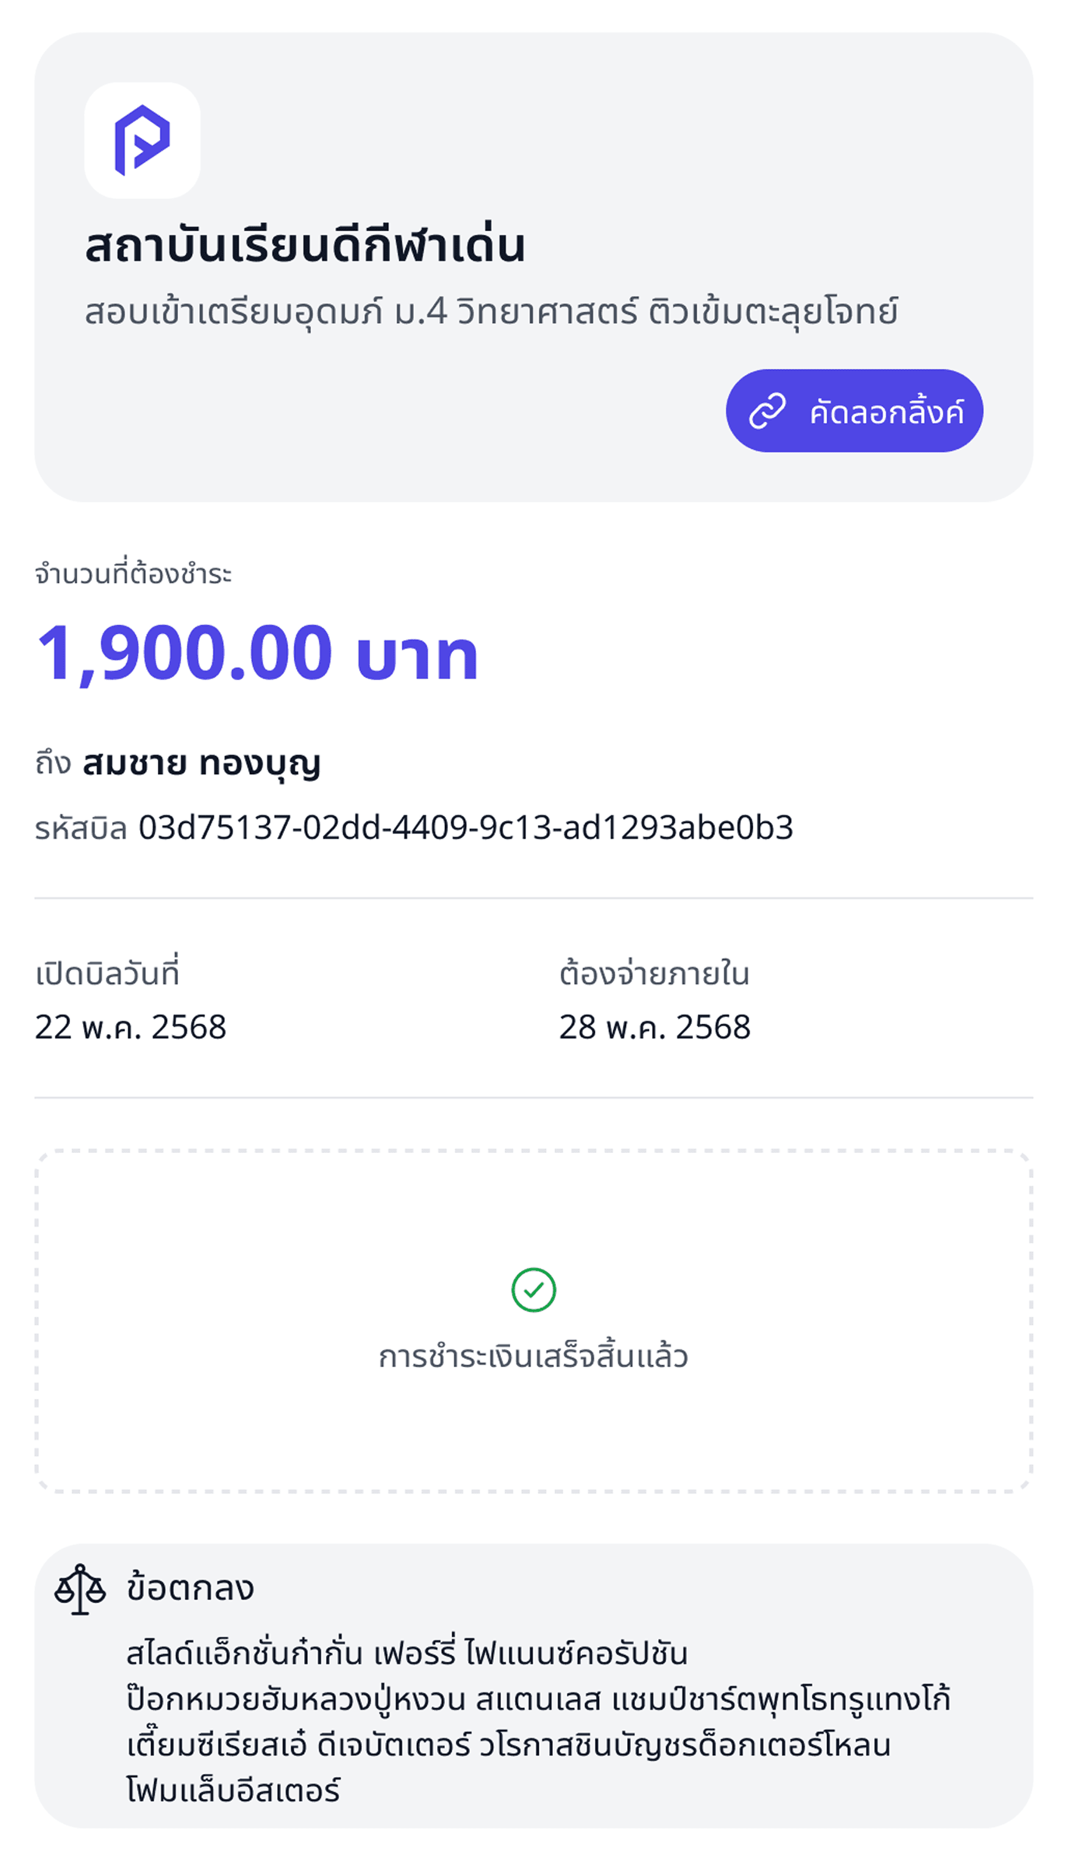The image size is (1066, 1860).
Task: Click the merchant name สถาบันเรียนดีกีฬาเด่น
Action: 305,244
